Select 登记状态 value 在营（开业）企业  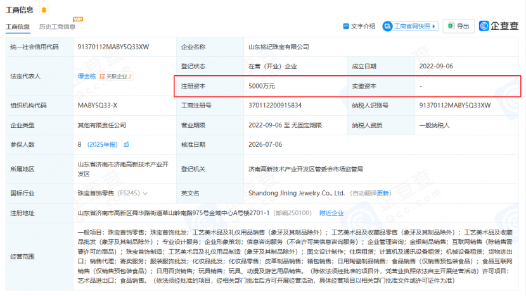click(273, 66)
